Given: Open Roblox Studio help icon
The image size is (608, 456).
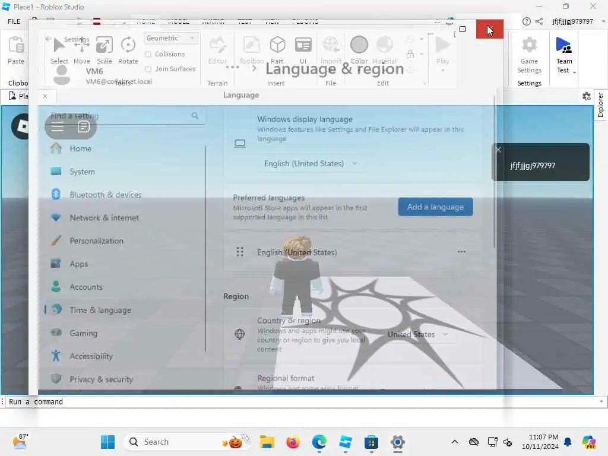Looking at the screenshot, I should [x=526, y=21].
